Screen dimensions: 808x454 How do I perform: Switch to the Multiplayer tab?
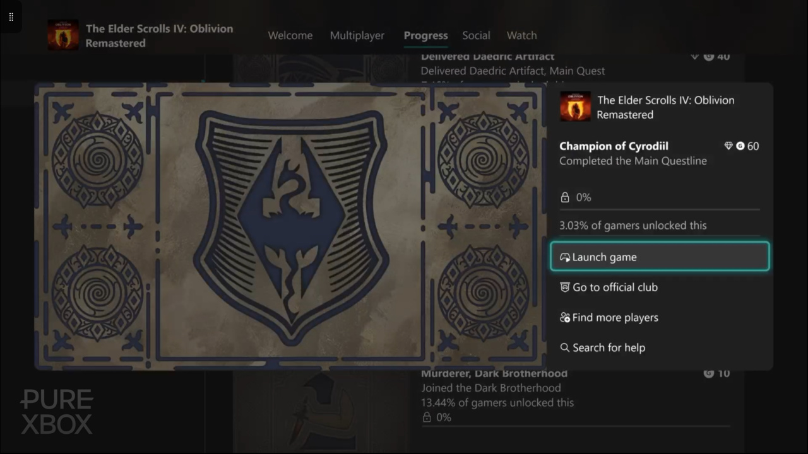point(357,35)
